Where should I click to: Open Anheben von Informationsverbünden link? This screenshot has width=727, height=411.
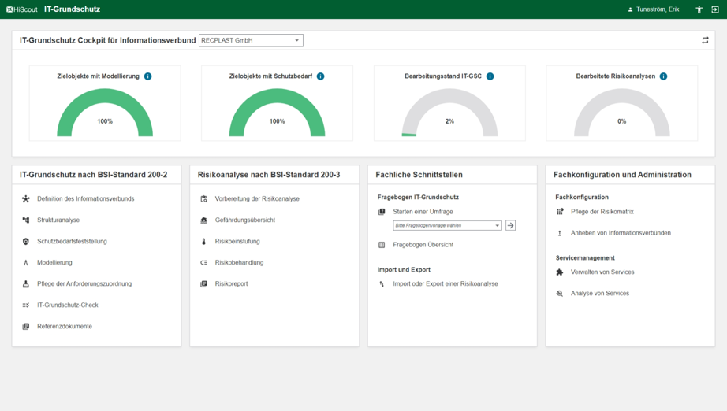click(x=621, y=233)
